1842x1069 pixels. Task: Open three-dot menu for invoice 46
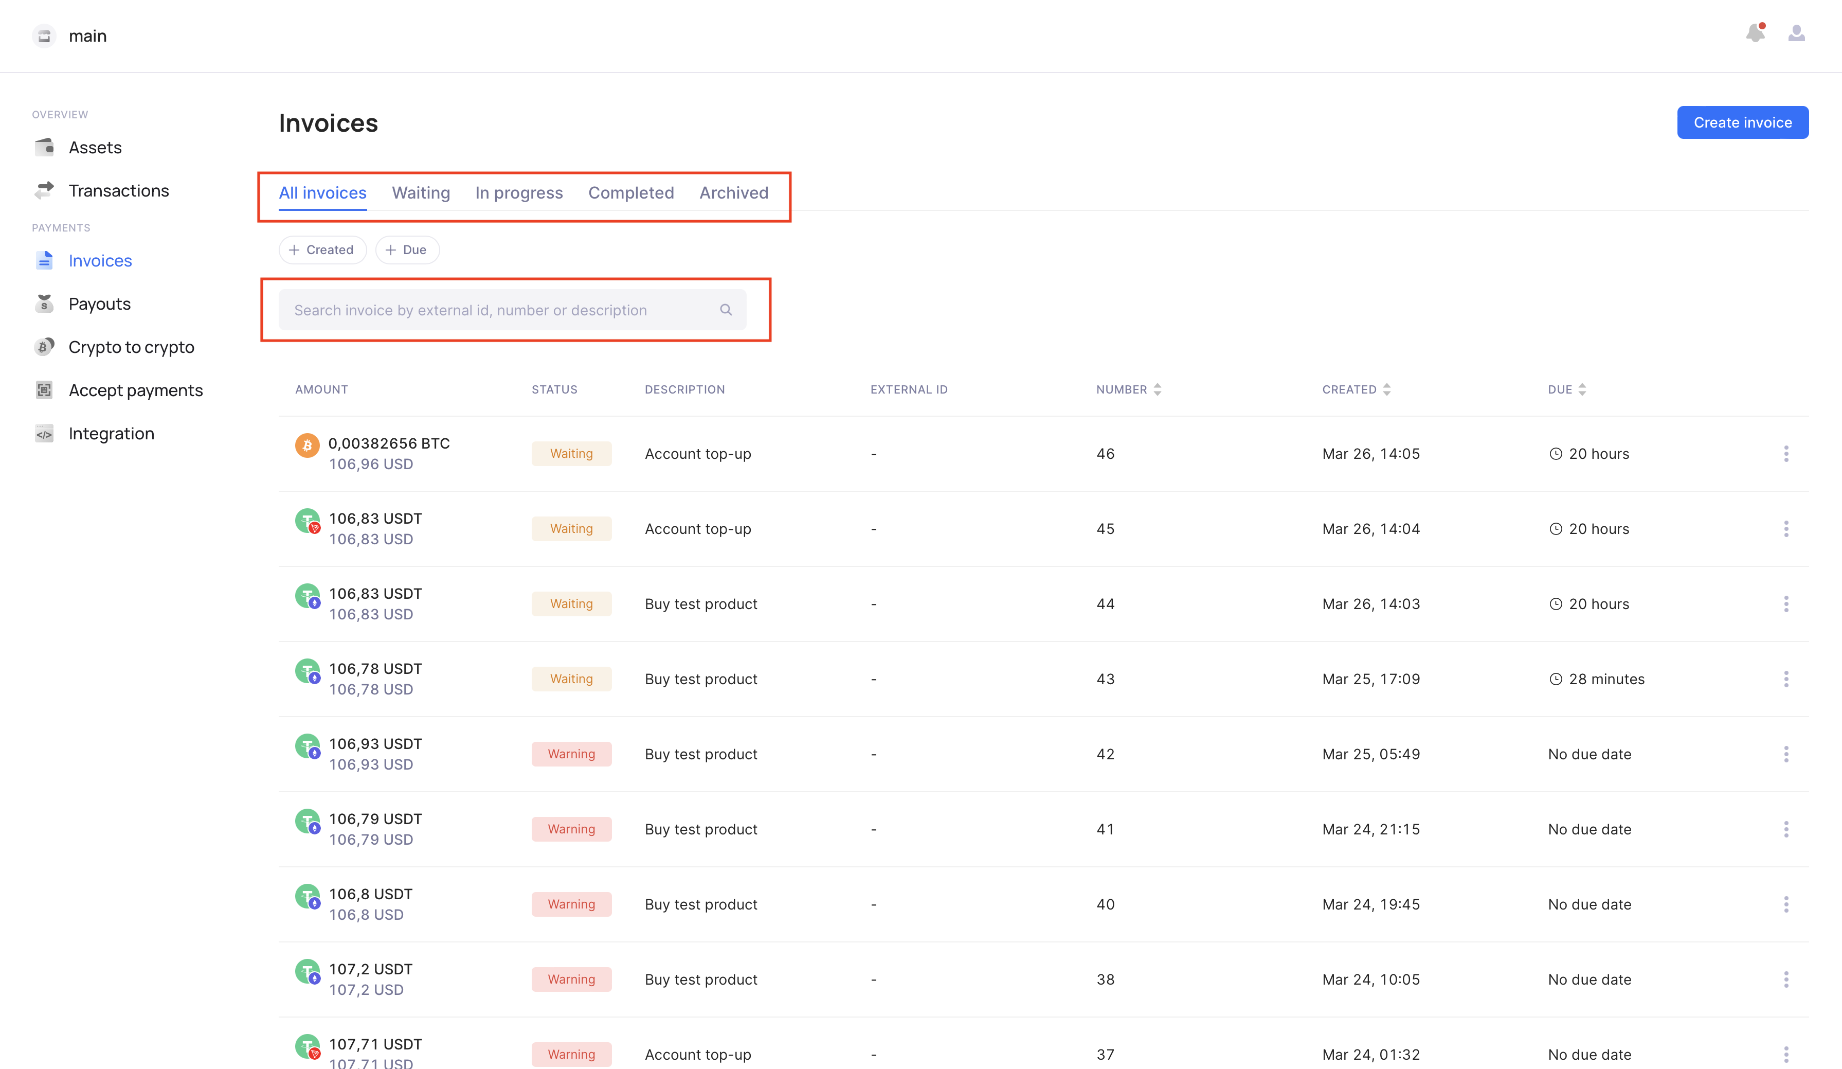(1786, 453)
